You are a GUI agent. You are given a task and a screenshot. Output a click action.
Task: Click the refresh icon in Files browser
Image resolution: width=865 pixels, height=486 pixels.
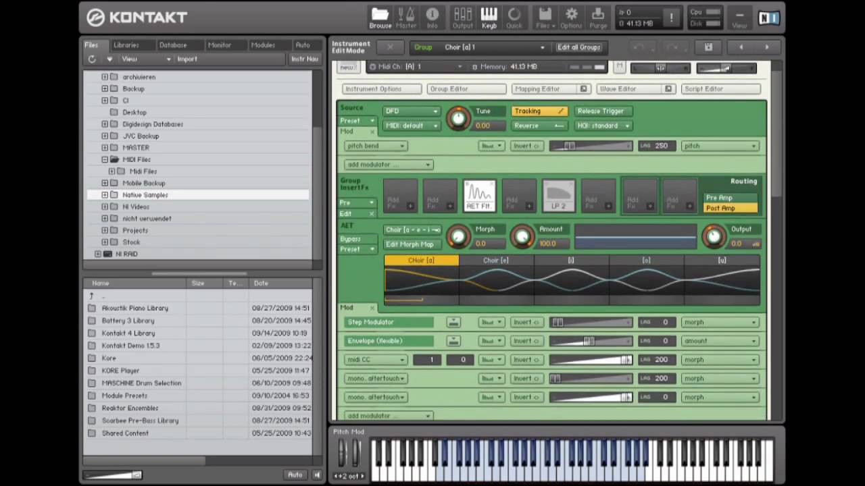(92, 59)
